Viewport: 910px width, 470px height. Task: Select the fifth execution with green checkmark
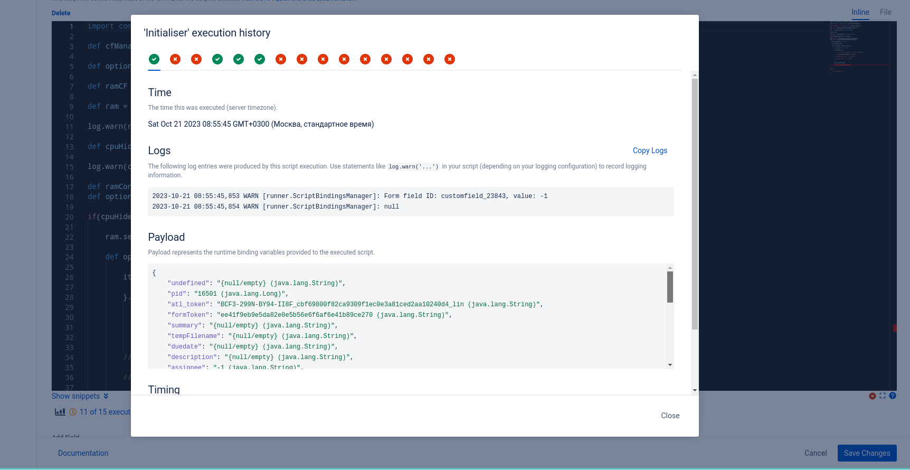pos(239,59)
